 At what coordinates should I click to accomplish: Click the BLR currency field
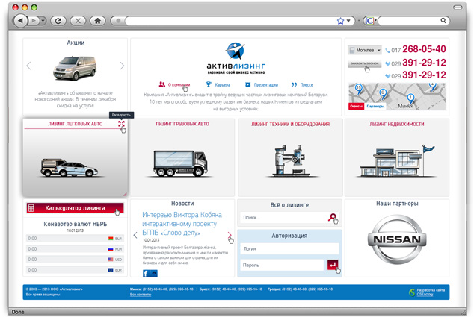75,239
